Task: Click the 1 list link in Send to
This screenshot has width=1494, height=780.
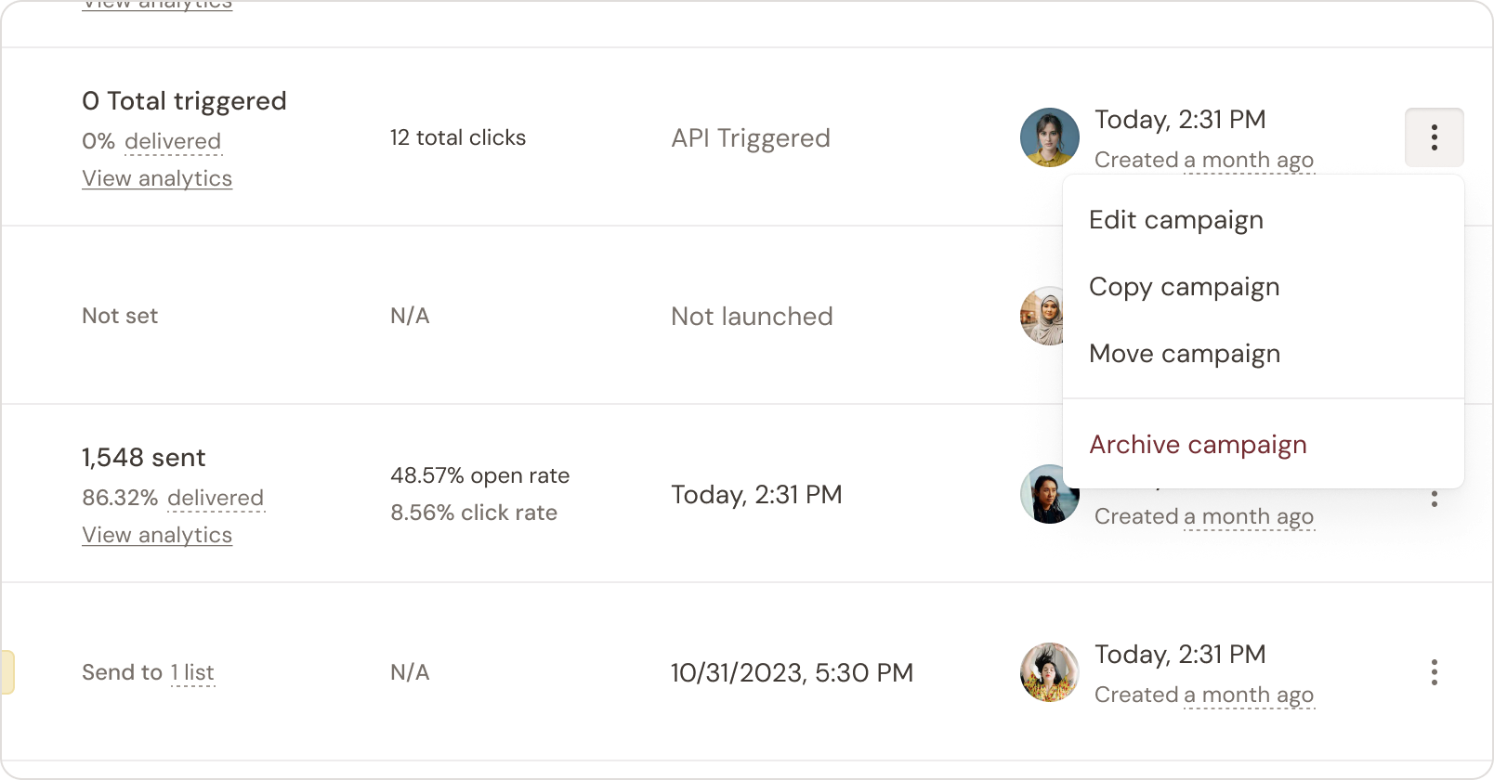Action: click(192, 672)
